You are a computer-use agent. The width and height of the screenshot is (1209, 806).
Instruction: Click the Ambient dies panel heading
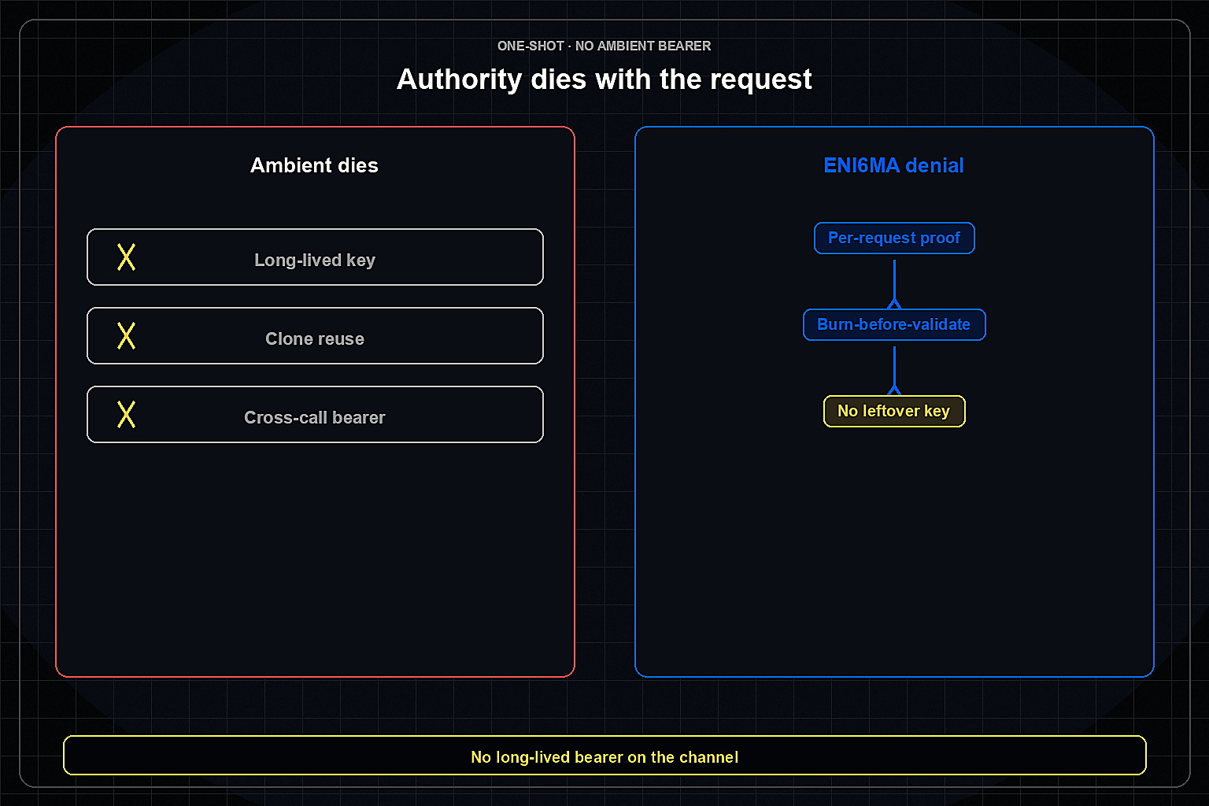click(x=314, y=165)
